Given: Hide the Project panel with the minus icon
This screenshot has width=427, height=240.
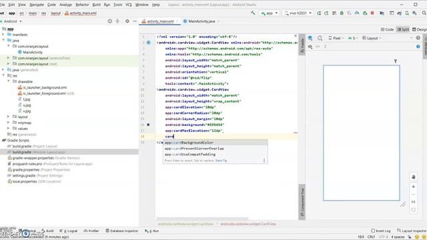Looking at the screenshot, I should (x=135, y=21).
